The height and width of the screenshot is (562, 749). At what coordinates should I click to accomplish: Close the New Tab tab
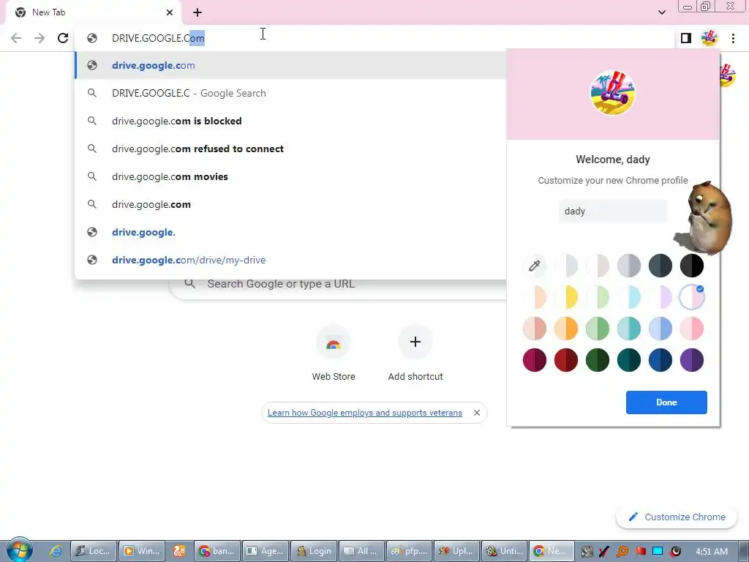pyautogui.click(x=170, y=12)
